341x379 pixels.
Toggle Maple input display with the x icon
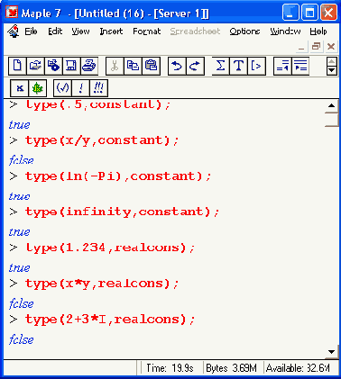click(20, 88)
